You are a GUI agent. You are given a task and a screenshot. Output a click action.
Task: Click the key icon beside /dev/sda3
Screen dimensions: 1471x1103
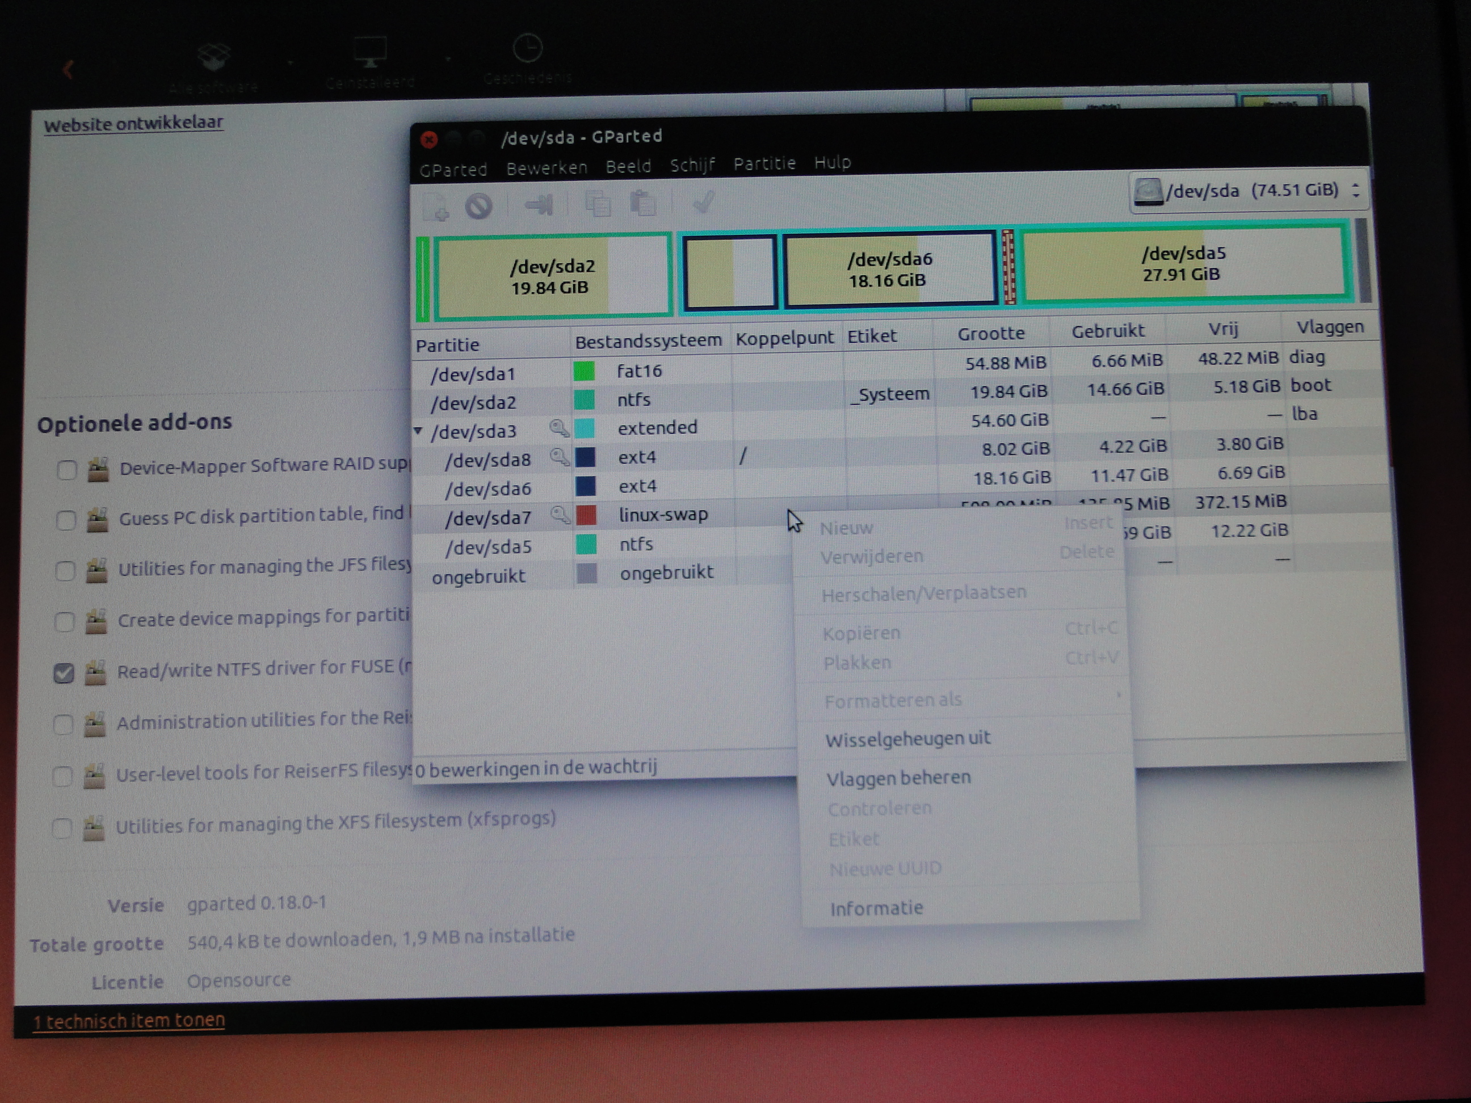[558, 429]
